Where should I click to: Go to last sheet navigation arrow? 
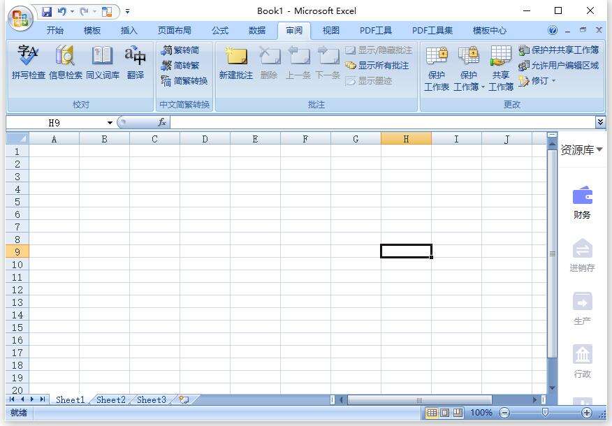coord(43,399)
